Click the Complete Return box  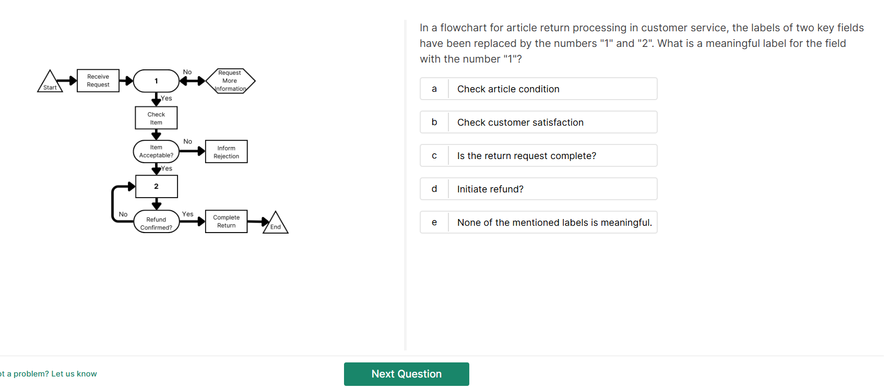tap(226, 222)
